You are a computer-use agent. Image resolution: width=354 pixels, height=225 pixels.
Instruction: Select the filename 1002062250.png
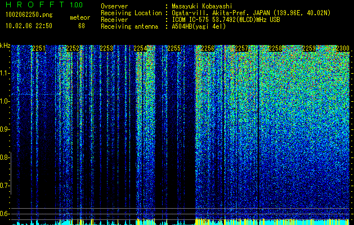coord(29,15)
